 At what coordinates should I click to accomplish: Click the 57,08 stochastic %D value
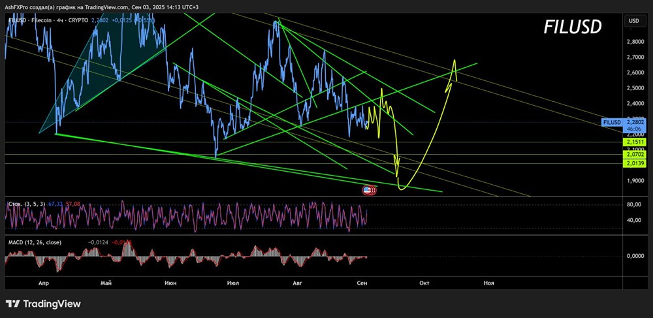[x=72, y=204]
